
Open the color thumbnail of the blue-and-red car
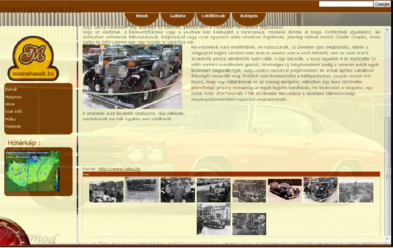(285, 190)
